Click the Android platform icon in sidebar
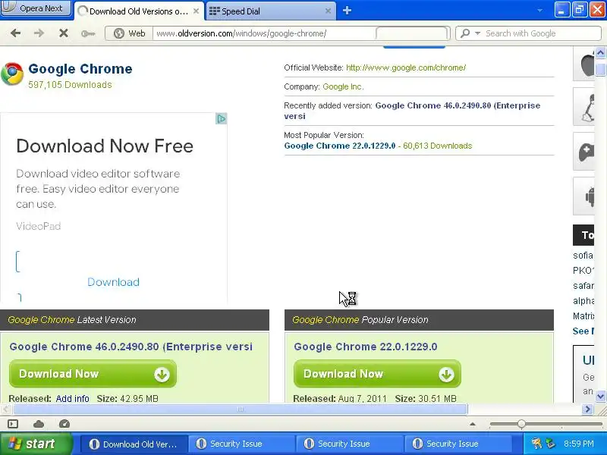Screen dimensions: 607x455 pyautogui.click(x=585, y=196)
